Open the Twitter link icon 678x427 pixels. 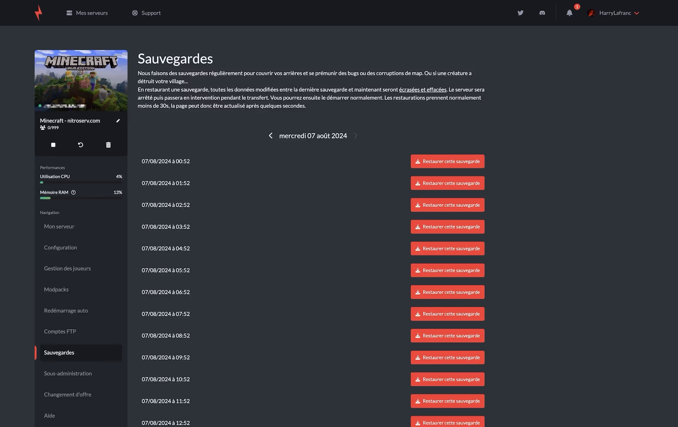[521, 13]
